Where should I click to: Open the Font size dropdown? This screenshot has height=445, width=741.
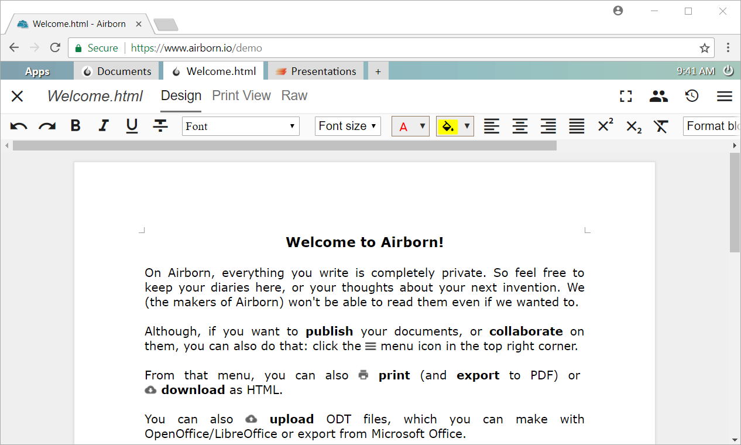point(348,126)
